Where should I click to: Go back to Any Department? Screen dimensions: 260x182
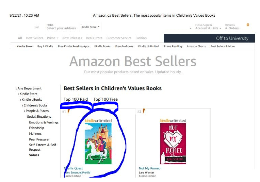coord(29,88)
